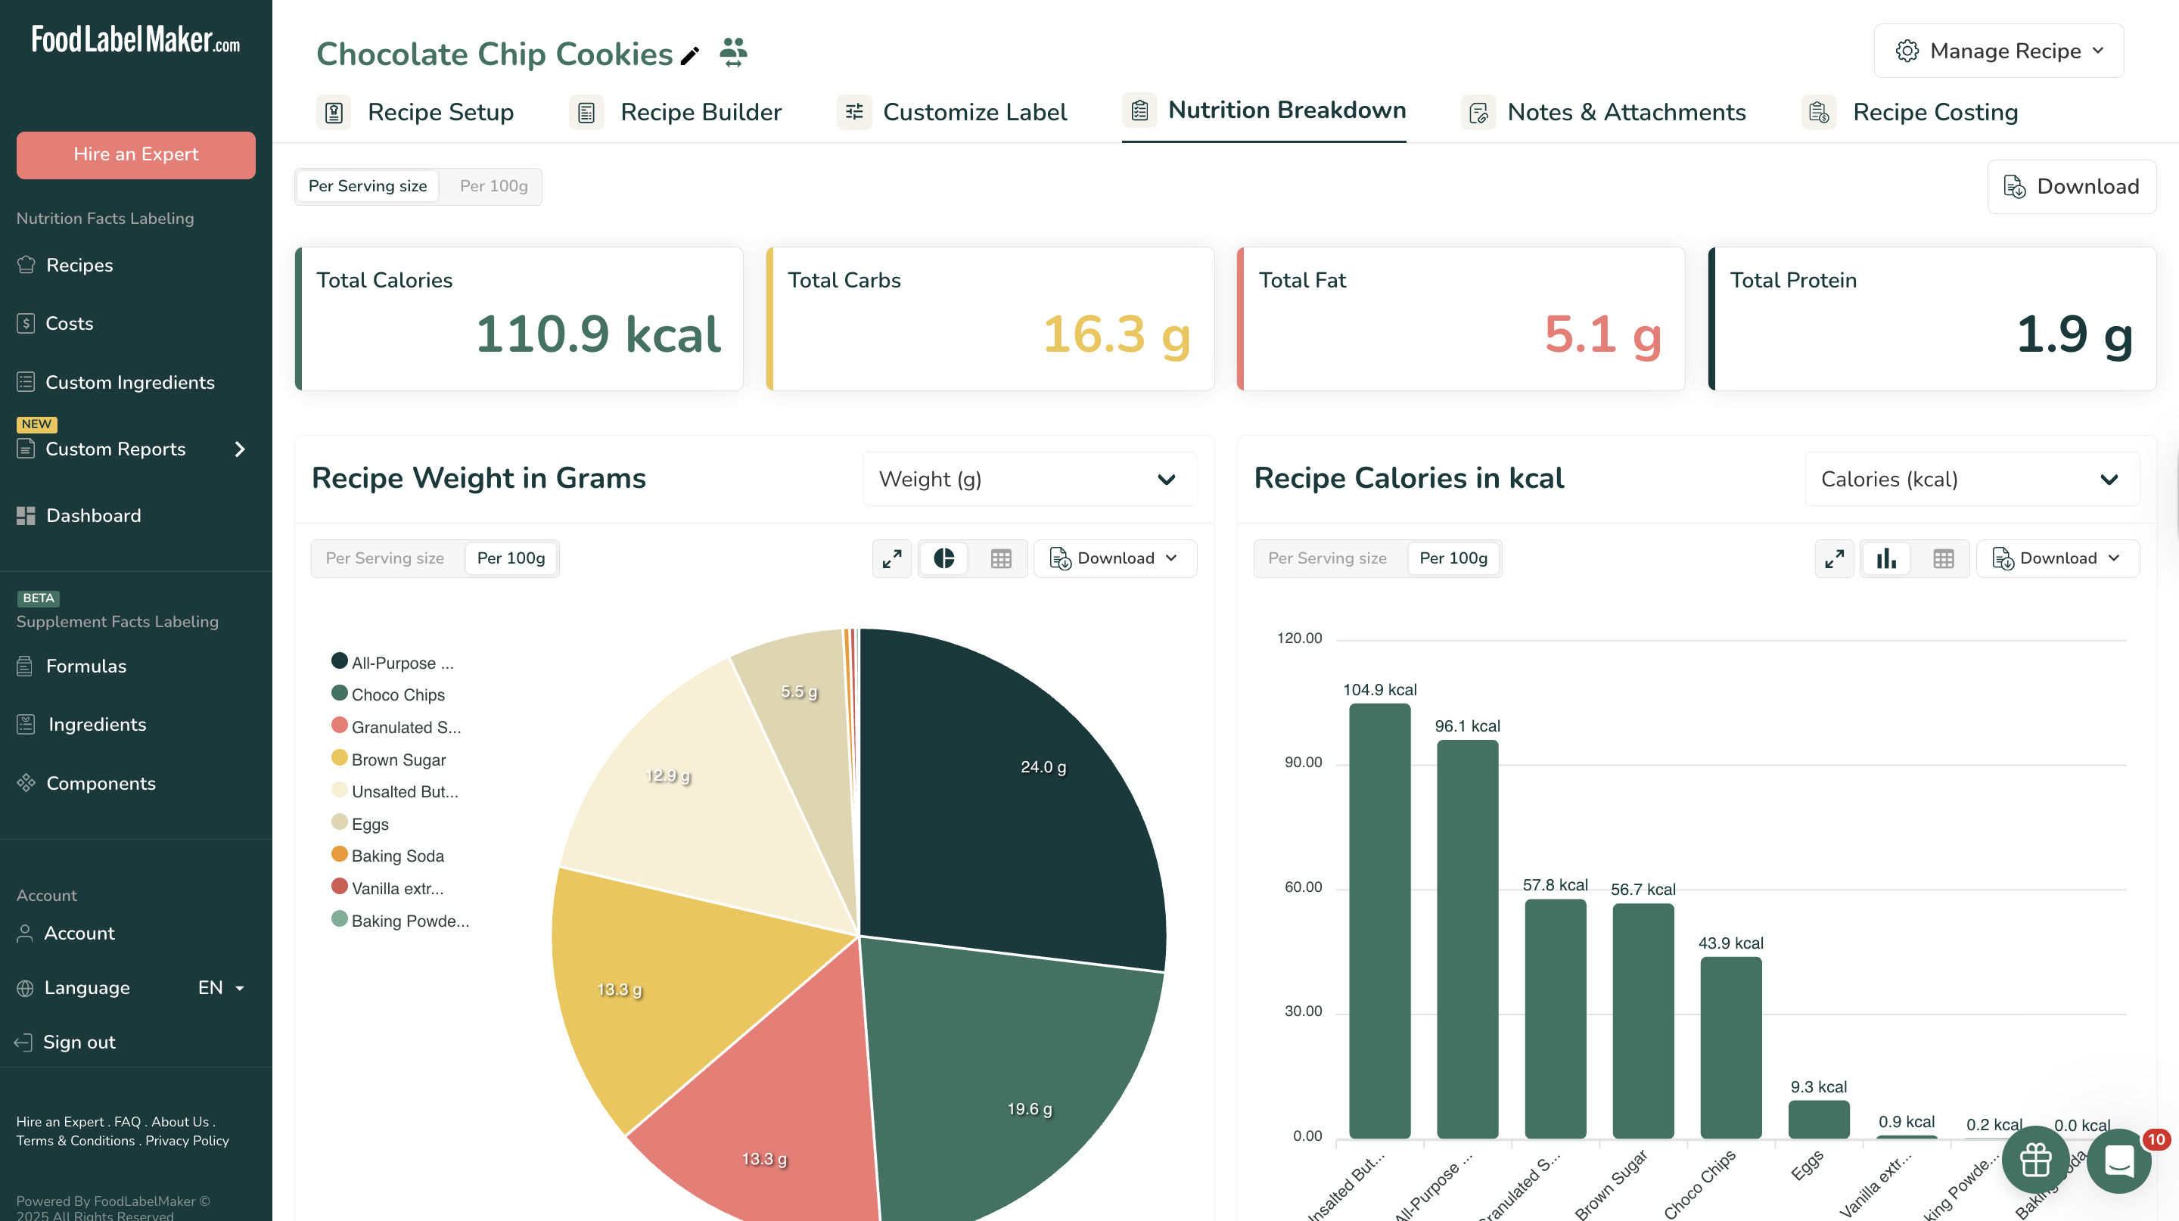Select bar chart view for calories

click(x=1885, y=558)
